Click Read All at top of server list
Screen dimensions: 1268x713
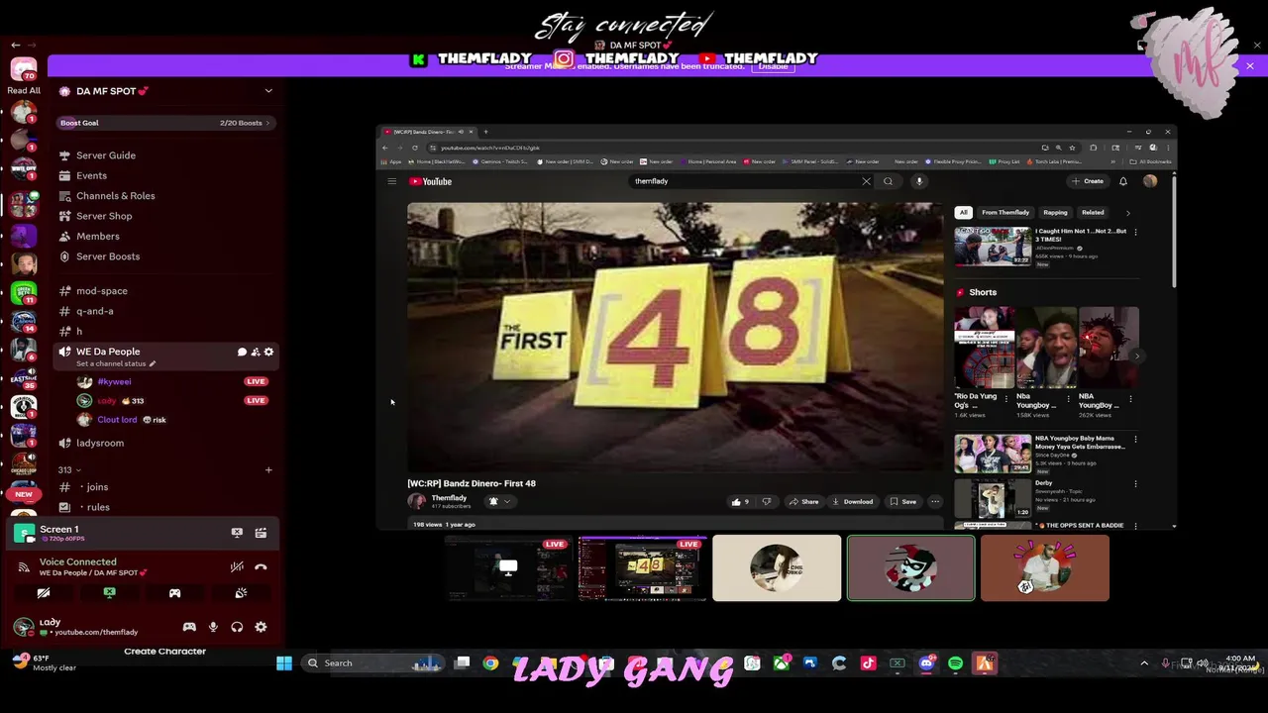click(x=24, y=91)
